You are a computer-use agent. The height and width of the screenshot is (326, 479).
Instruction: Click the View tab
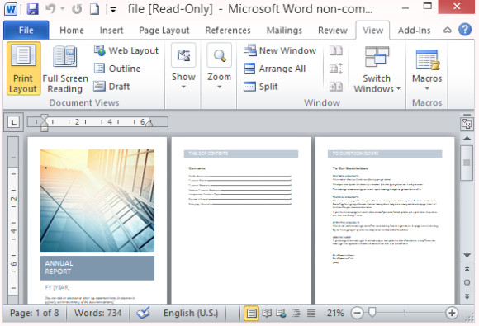[x=372, y=31]
